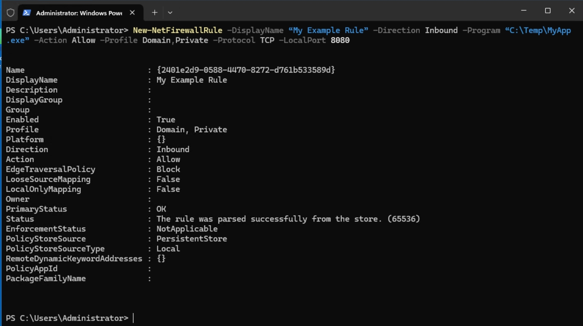Click the EdgeTraversalPolicy "Block" value

pyautogui.click(x=168, y=169)
